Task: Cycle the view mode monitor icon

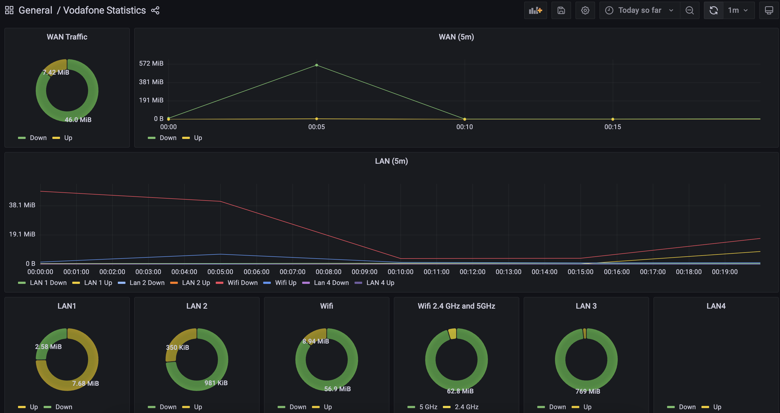Action: point(769,10)
